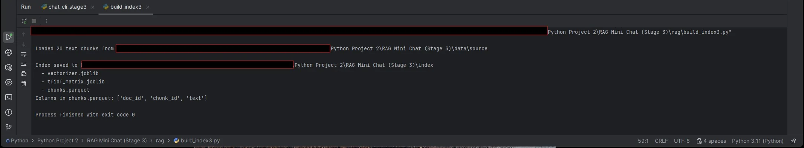
Task: Print the console output
Action: [x=24, y=74]
